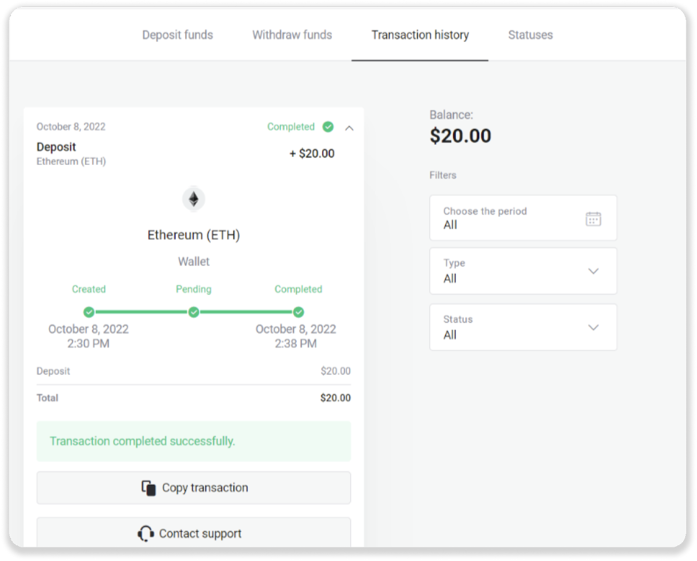The width and height of the screenshot is (697, 561).
Task: Switch to the Withdraw funds tab
Action: pyautogui.click(x=292, y=35)
